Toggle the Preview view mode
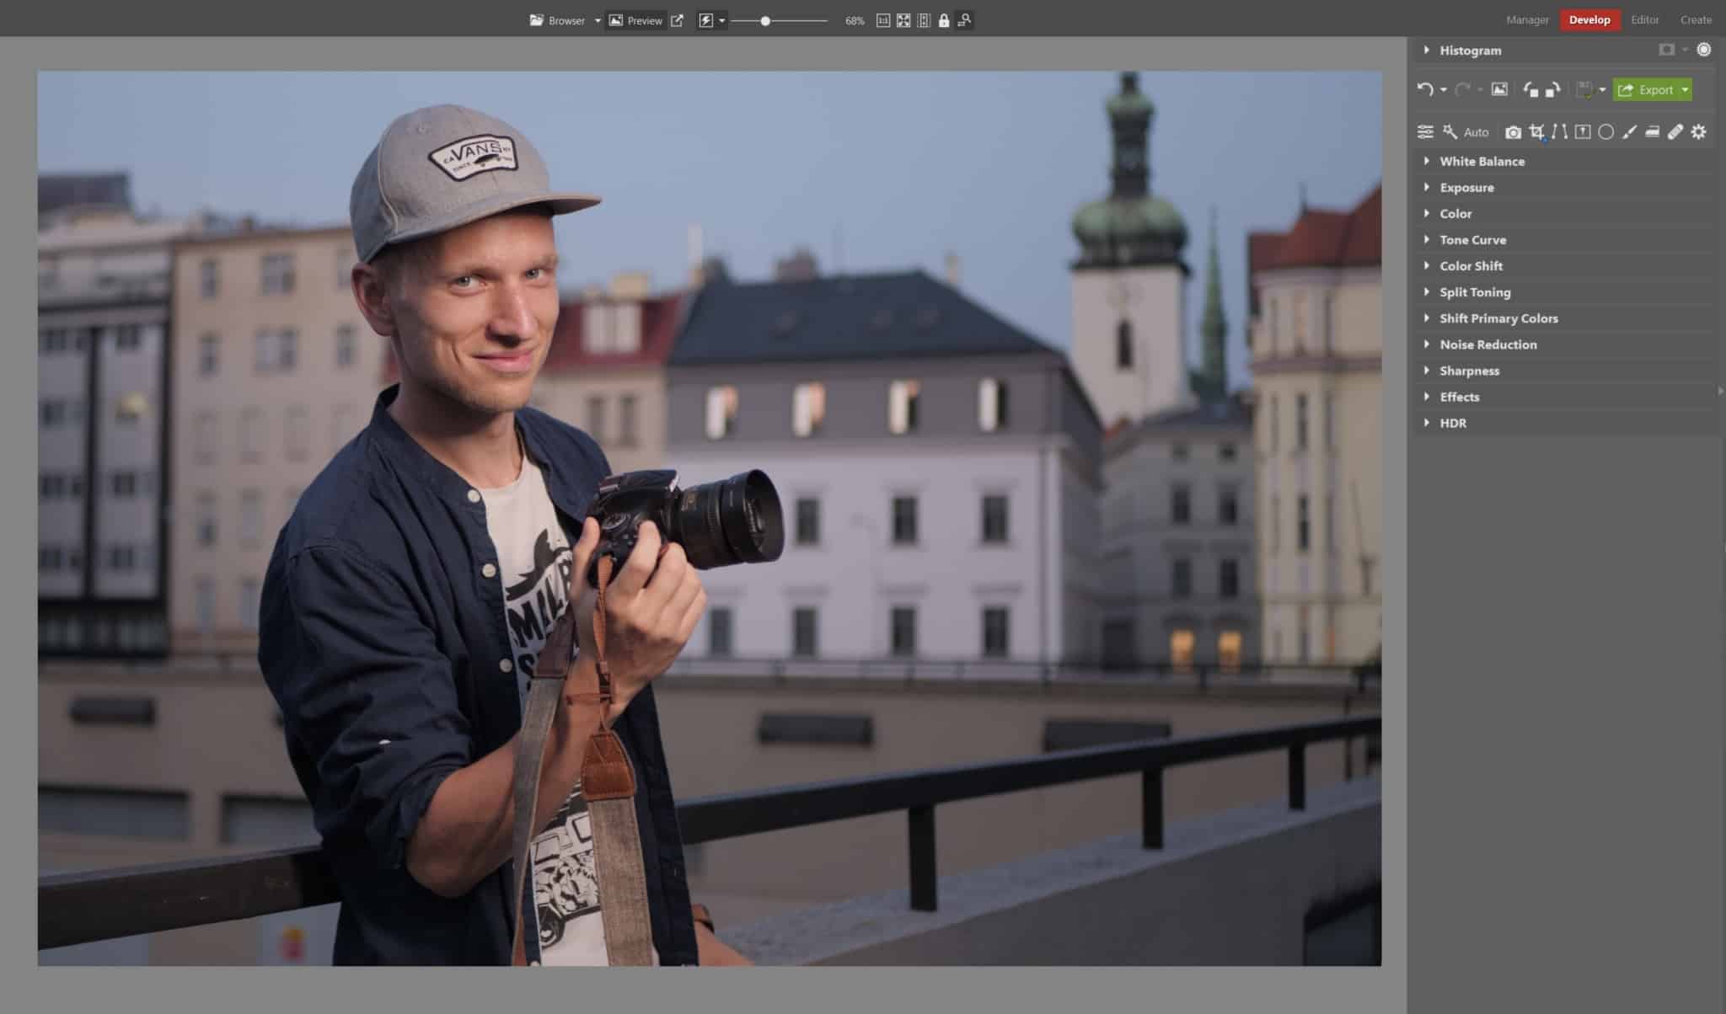The height and width of the screenshot is (1014, 1726). tap(635, 20)
